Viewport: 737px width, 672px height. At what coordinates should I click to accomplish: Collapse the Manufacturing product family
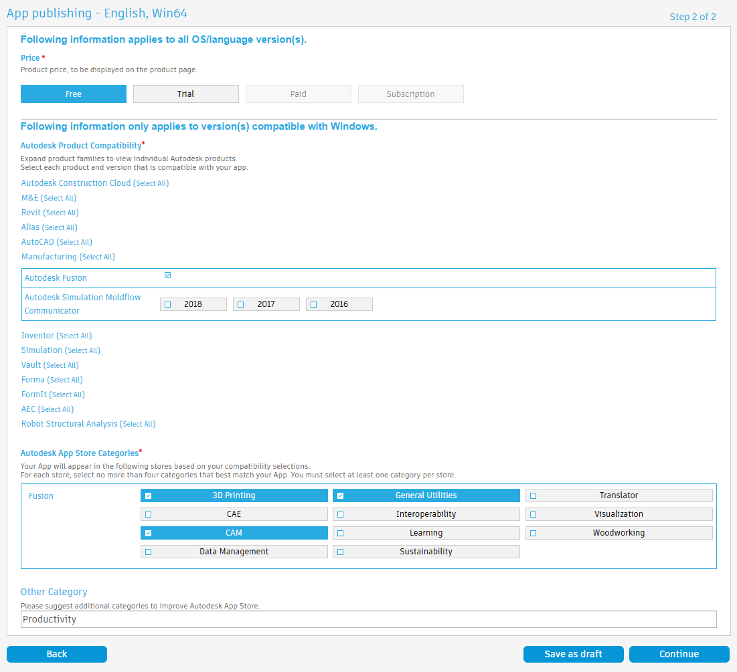[x=49, y=256]
